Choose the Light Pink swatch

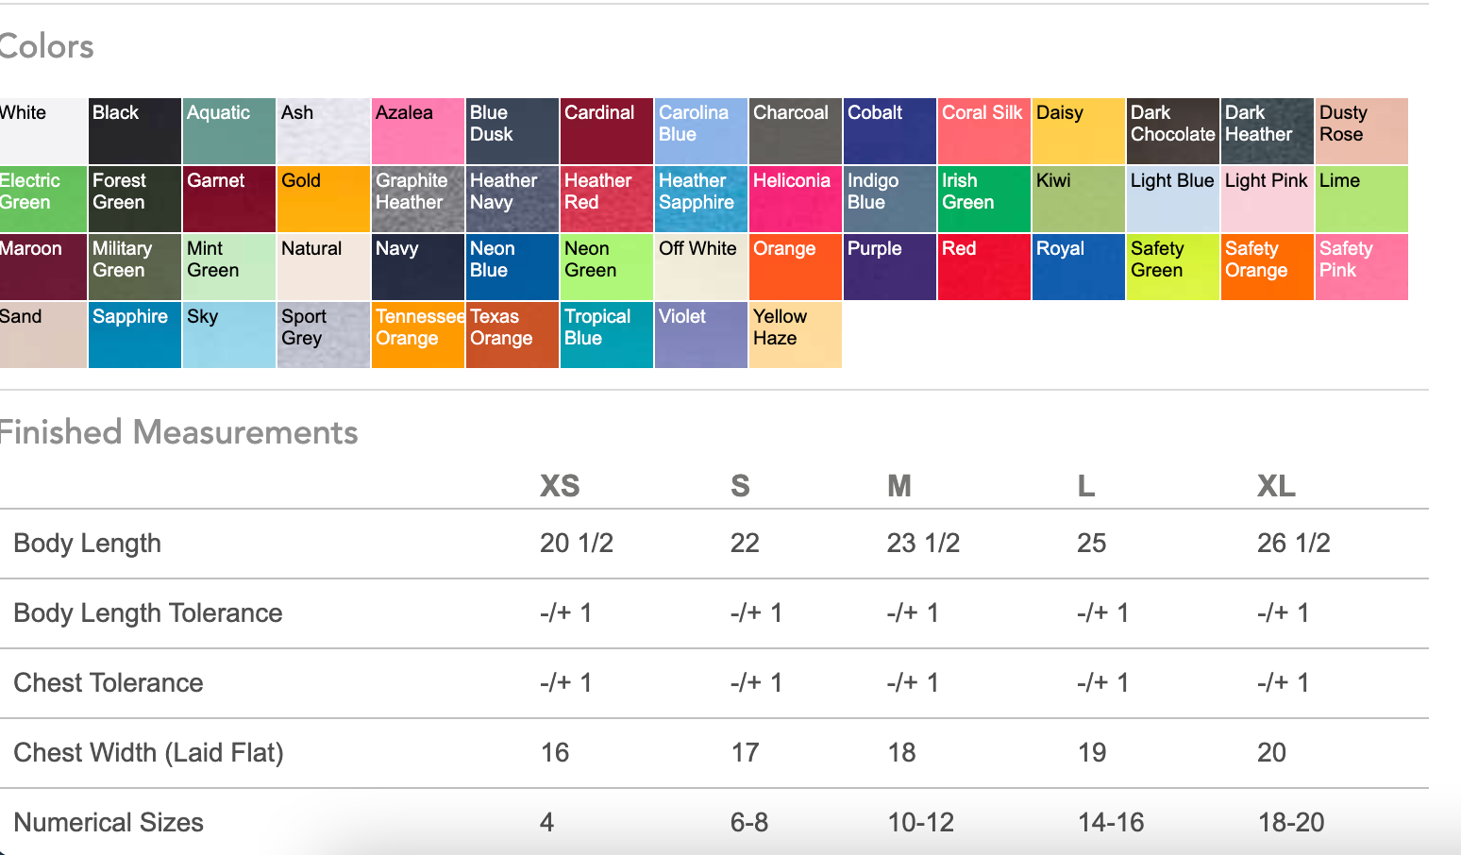point(1268,199)
